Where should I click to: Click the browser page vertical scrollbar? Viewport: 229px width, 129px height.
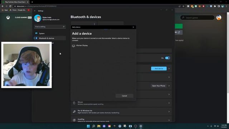coord(228,53)
